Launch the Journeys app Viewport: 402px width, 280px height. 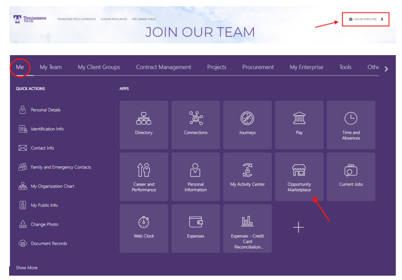point(247,125)
